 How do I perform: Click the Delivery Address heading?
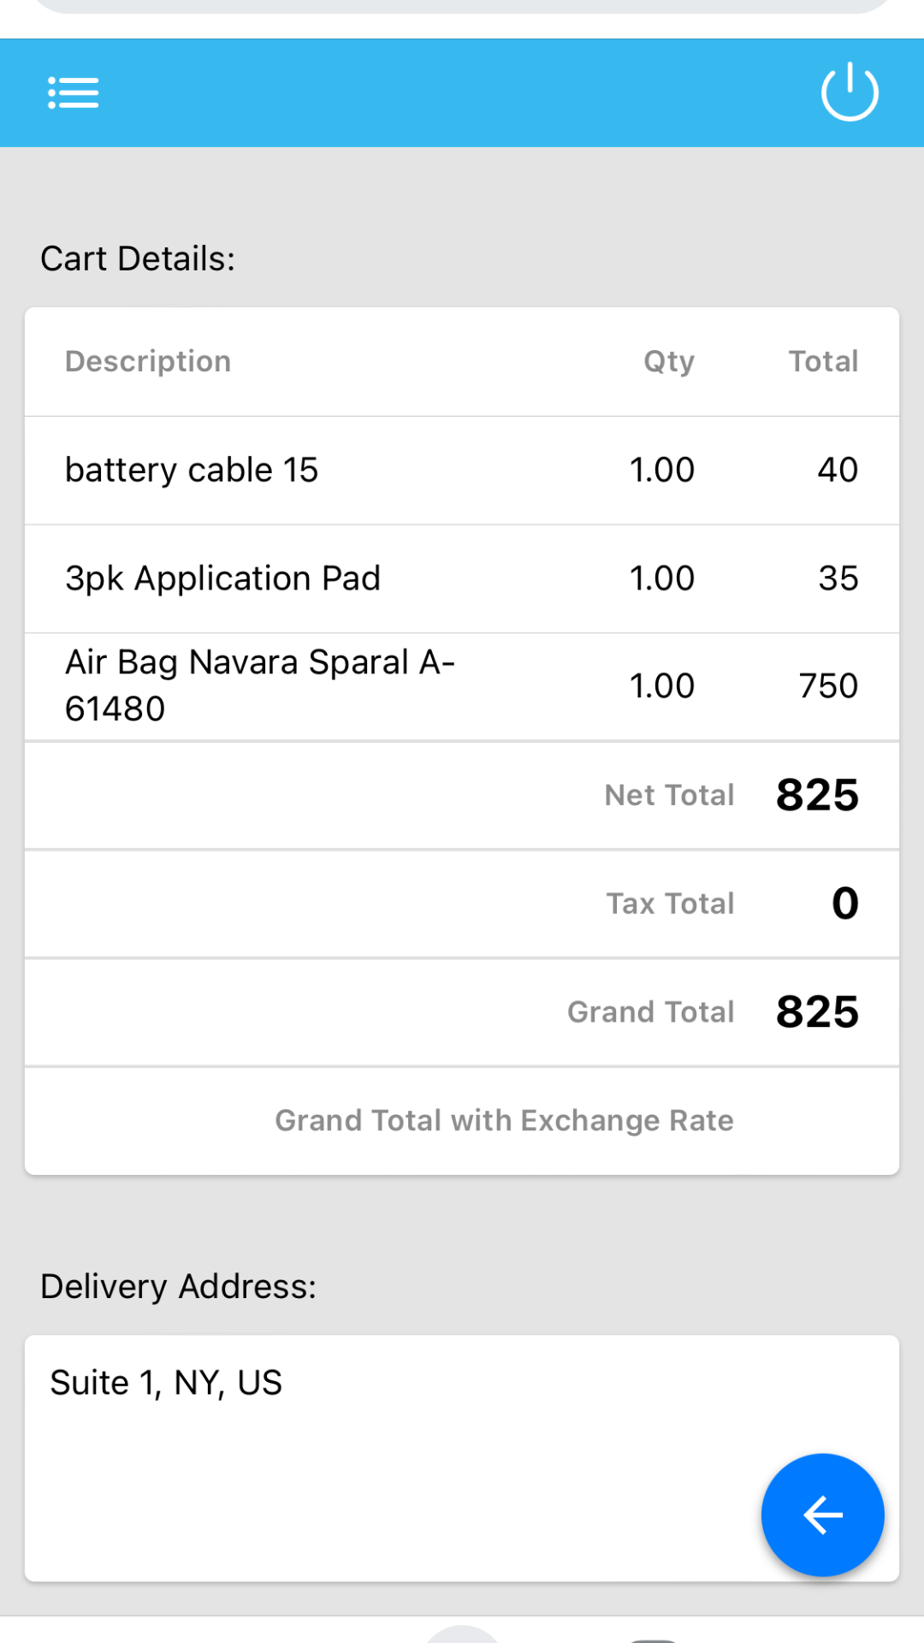178,1286
